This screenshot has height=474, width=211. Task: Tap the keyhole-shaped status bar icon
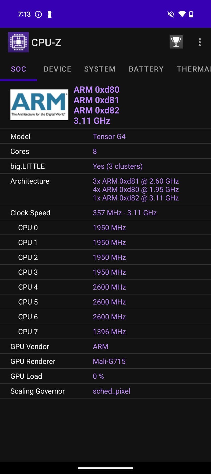pos(49,14)
